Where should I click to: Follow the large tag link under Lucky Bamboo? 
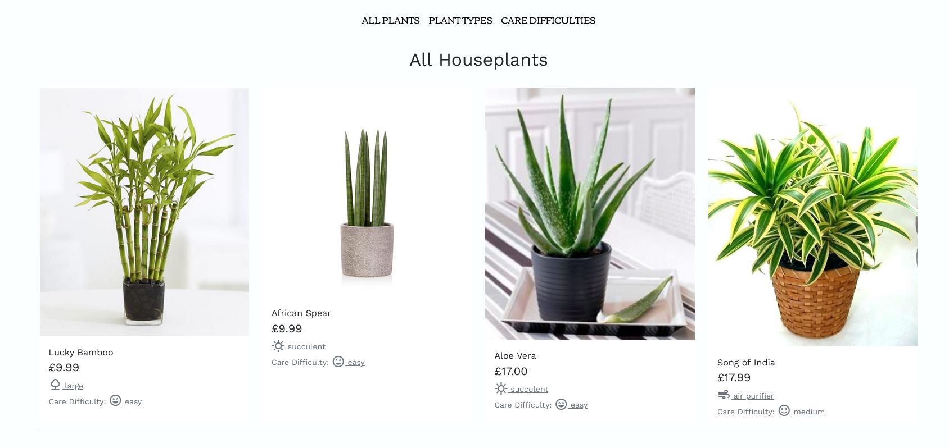coord(74,386)
